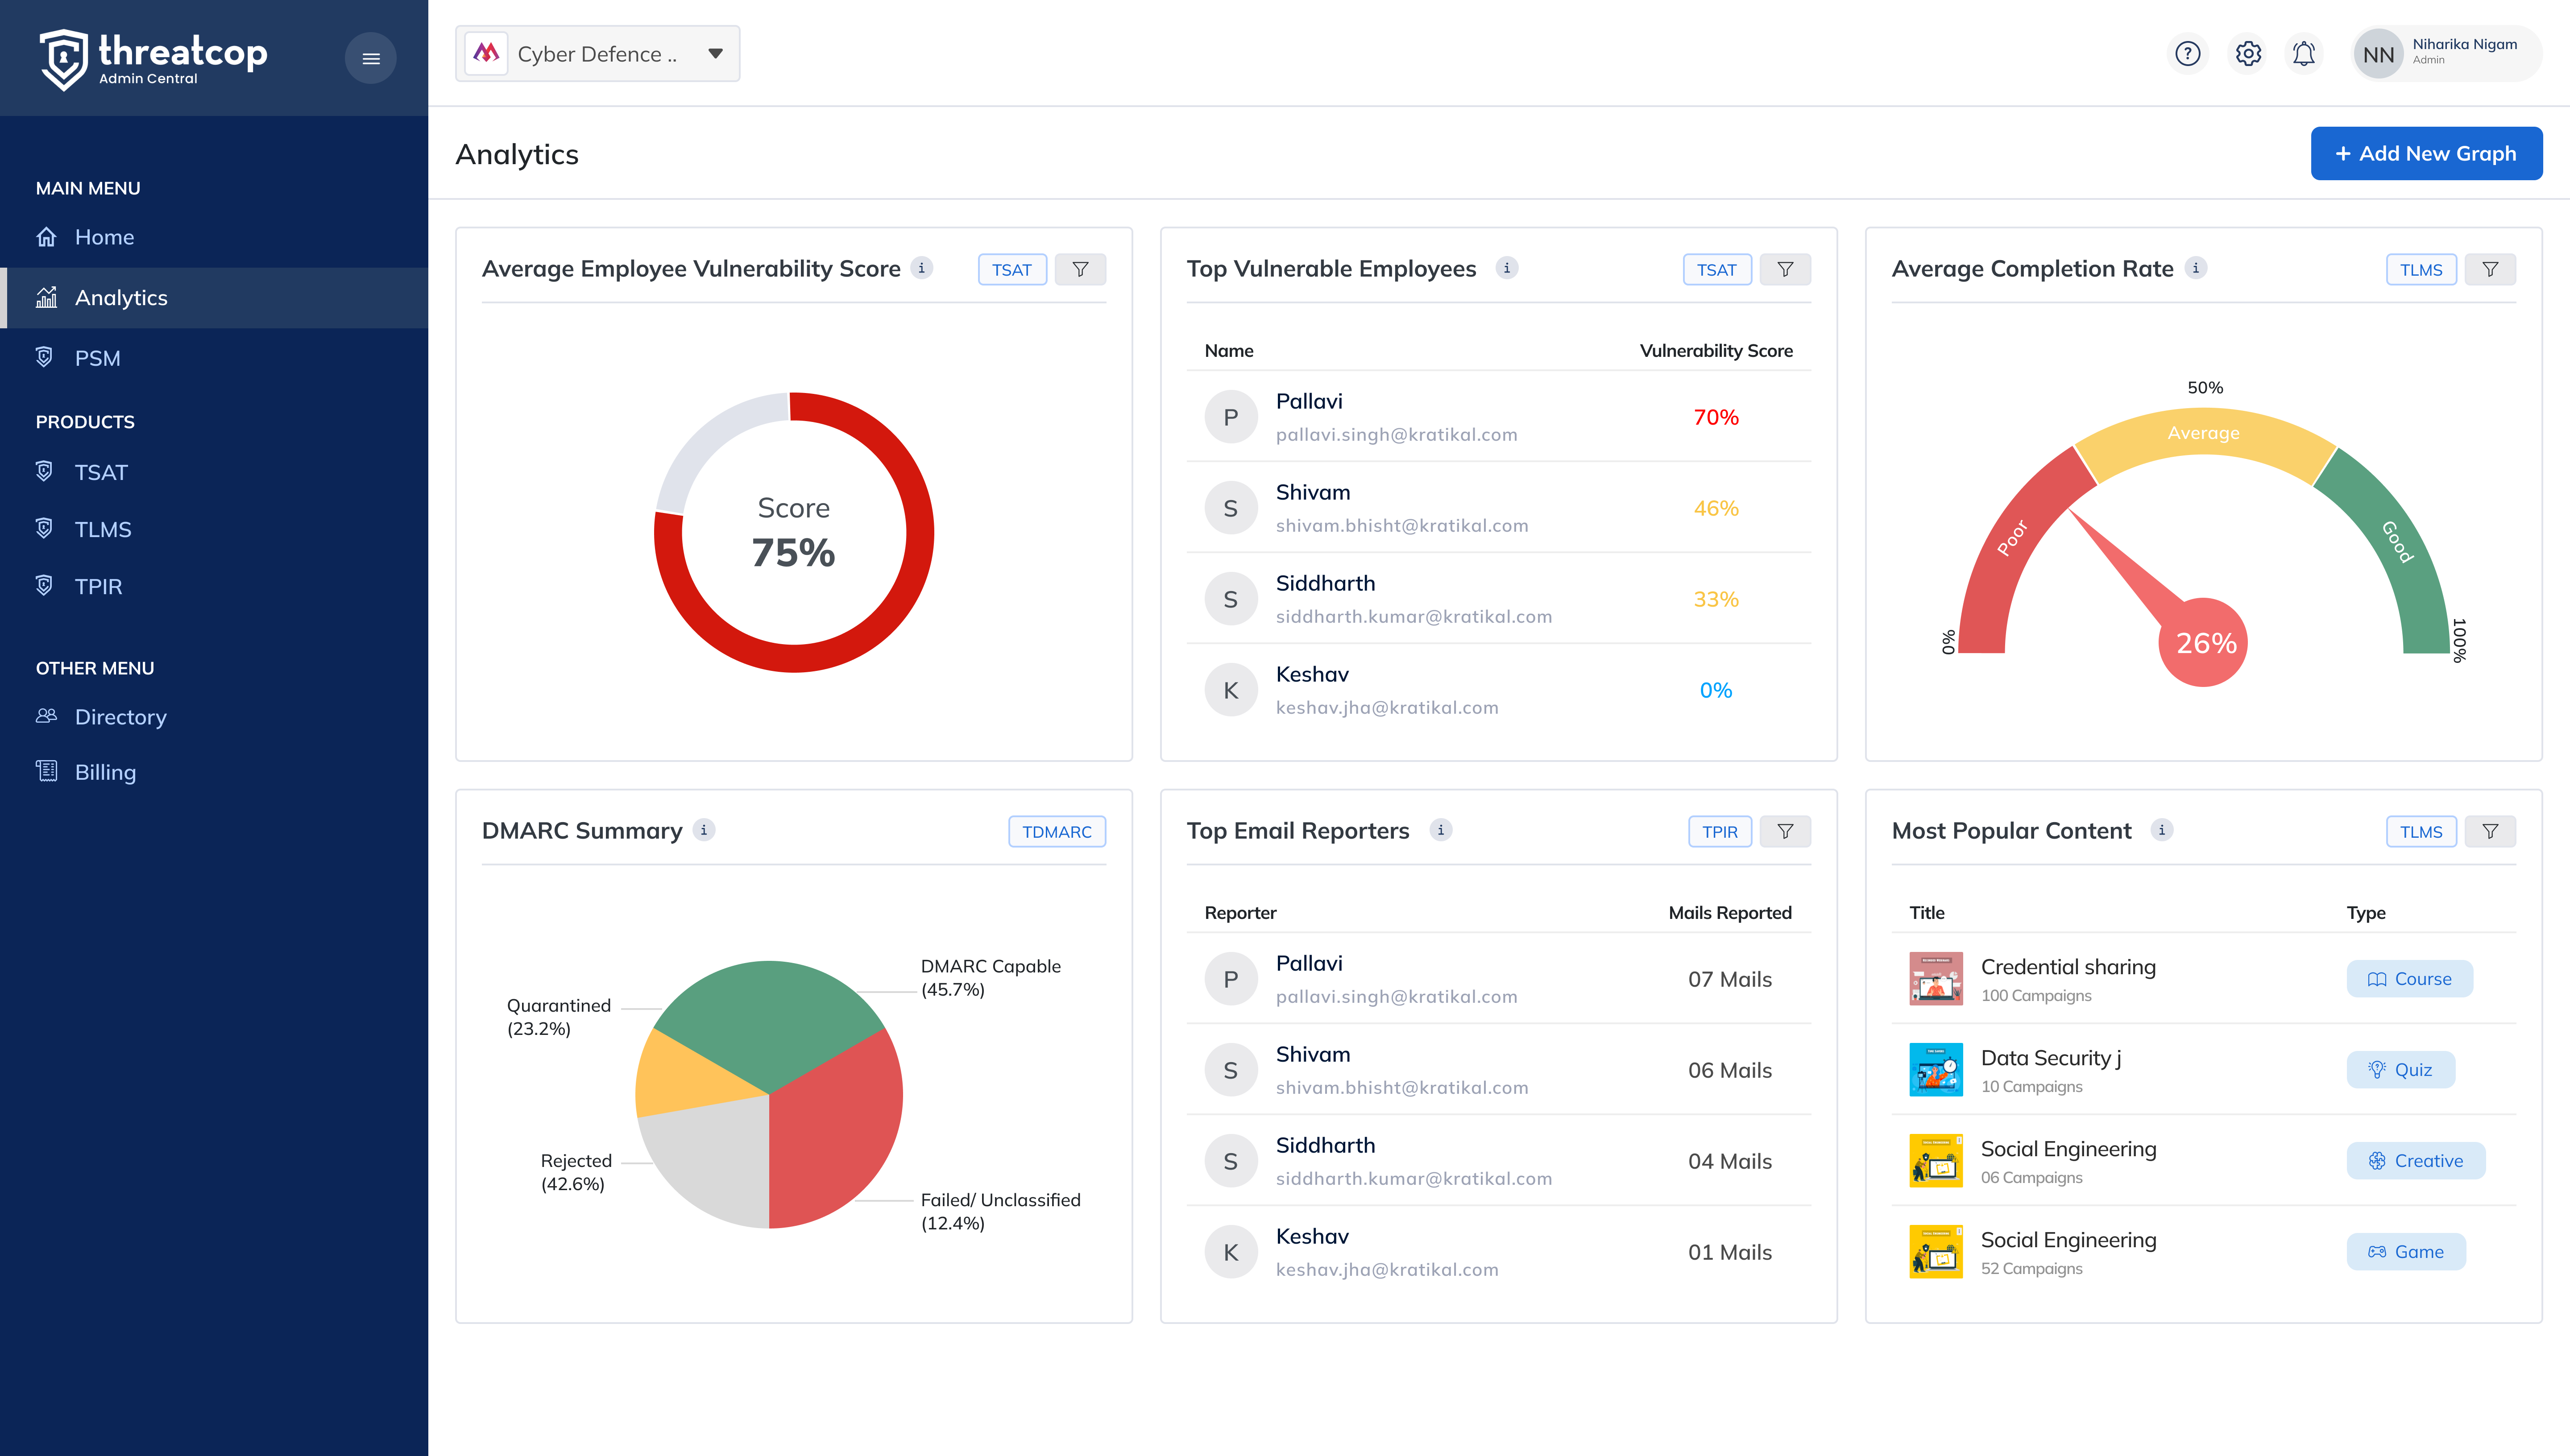2570x1456 pixels.
Task: Open Social Engineering 52 Campaigns thumbnail
Action: (1936, 1252)
